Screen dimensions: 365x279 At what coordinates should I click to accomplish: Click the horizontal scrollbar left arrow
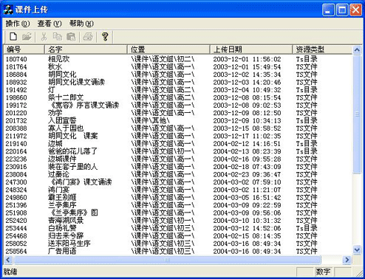8,260
